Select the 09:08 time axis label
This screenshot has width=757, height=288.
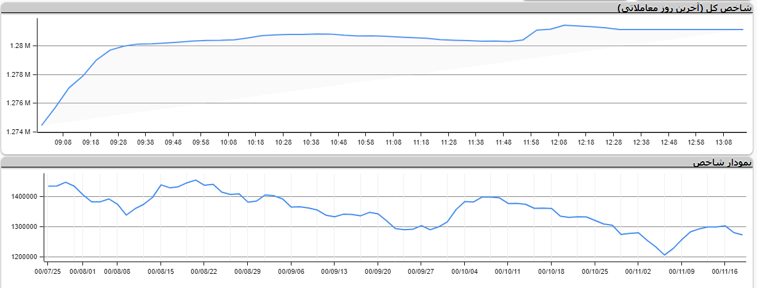63,142
